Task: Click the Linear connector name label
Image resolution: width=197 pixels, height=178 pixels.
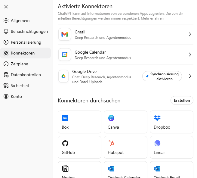Action: 159,152
